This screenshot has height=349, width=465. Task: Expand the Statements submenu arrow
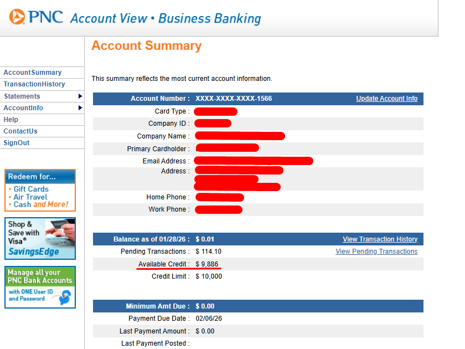point(80,96)
